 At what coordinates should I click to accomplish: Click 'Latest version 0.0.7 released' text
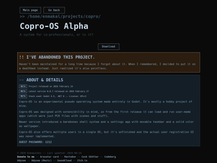(59, 91)
